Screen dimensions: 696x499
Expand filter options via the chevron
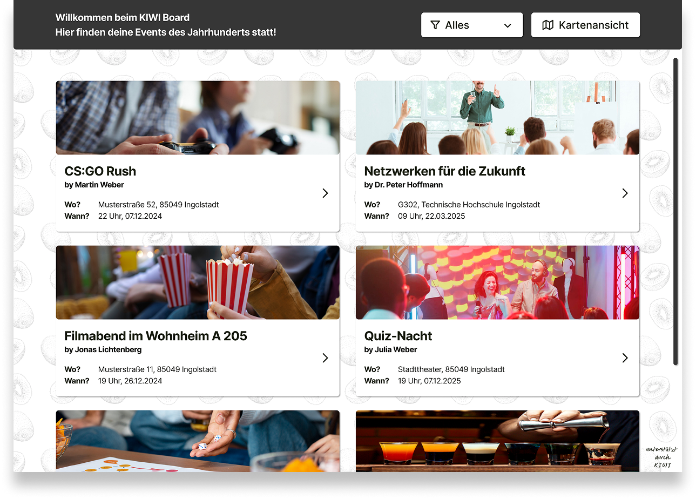tap(508, 25)
